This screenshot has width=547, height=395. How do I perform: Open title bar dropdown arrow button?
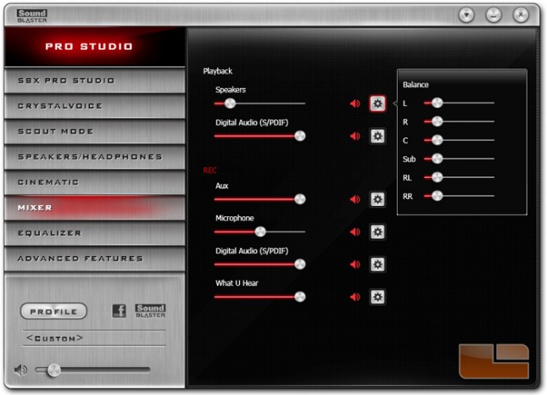tap(466, 15)
